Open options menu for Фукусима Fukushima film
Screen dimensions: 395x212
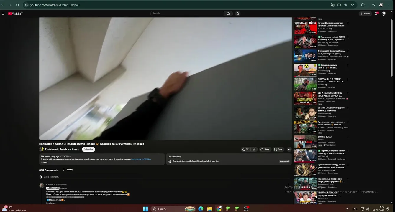[x=348, y=51]
